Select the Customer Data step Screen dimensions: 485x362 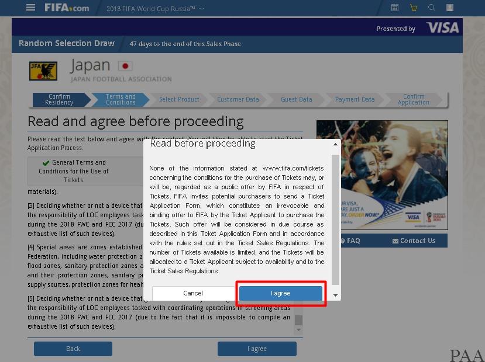point(238,99)
